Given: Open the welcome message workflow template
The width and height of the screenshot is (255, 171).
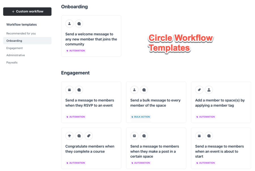Looking at the screenshot, I should click(91, 39).
